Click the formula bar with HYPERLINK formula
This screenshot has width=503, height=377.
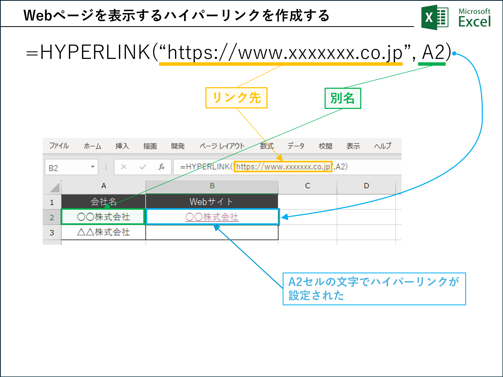coord(287,167)
